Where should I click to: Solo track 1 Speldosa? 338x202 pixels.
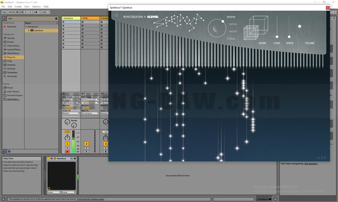[x=67, y=148]
